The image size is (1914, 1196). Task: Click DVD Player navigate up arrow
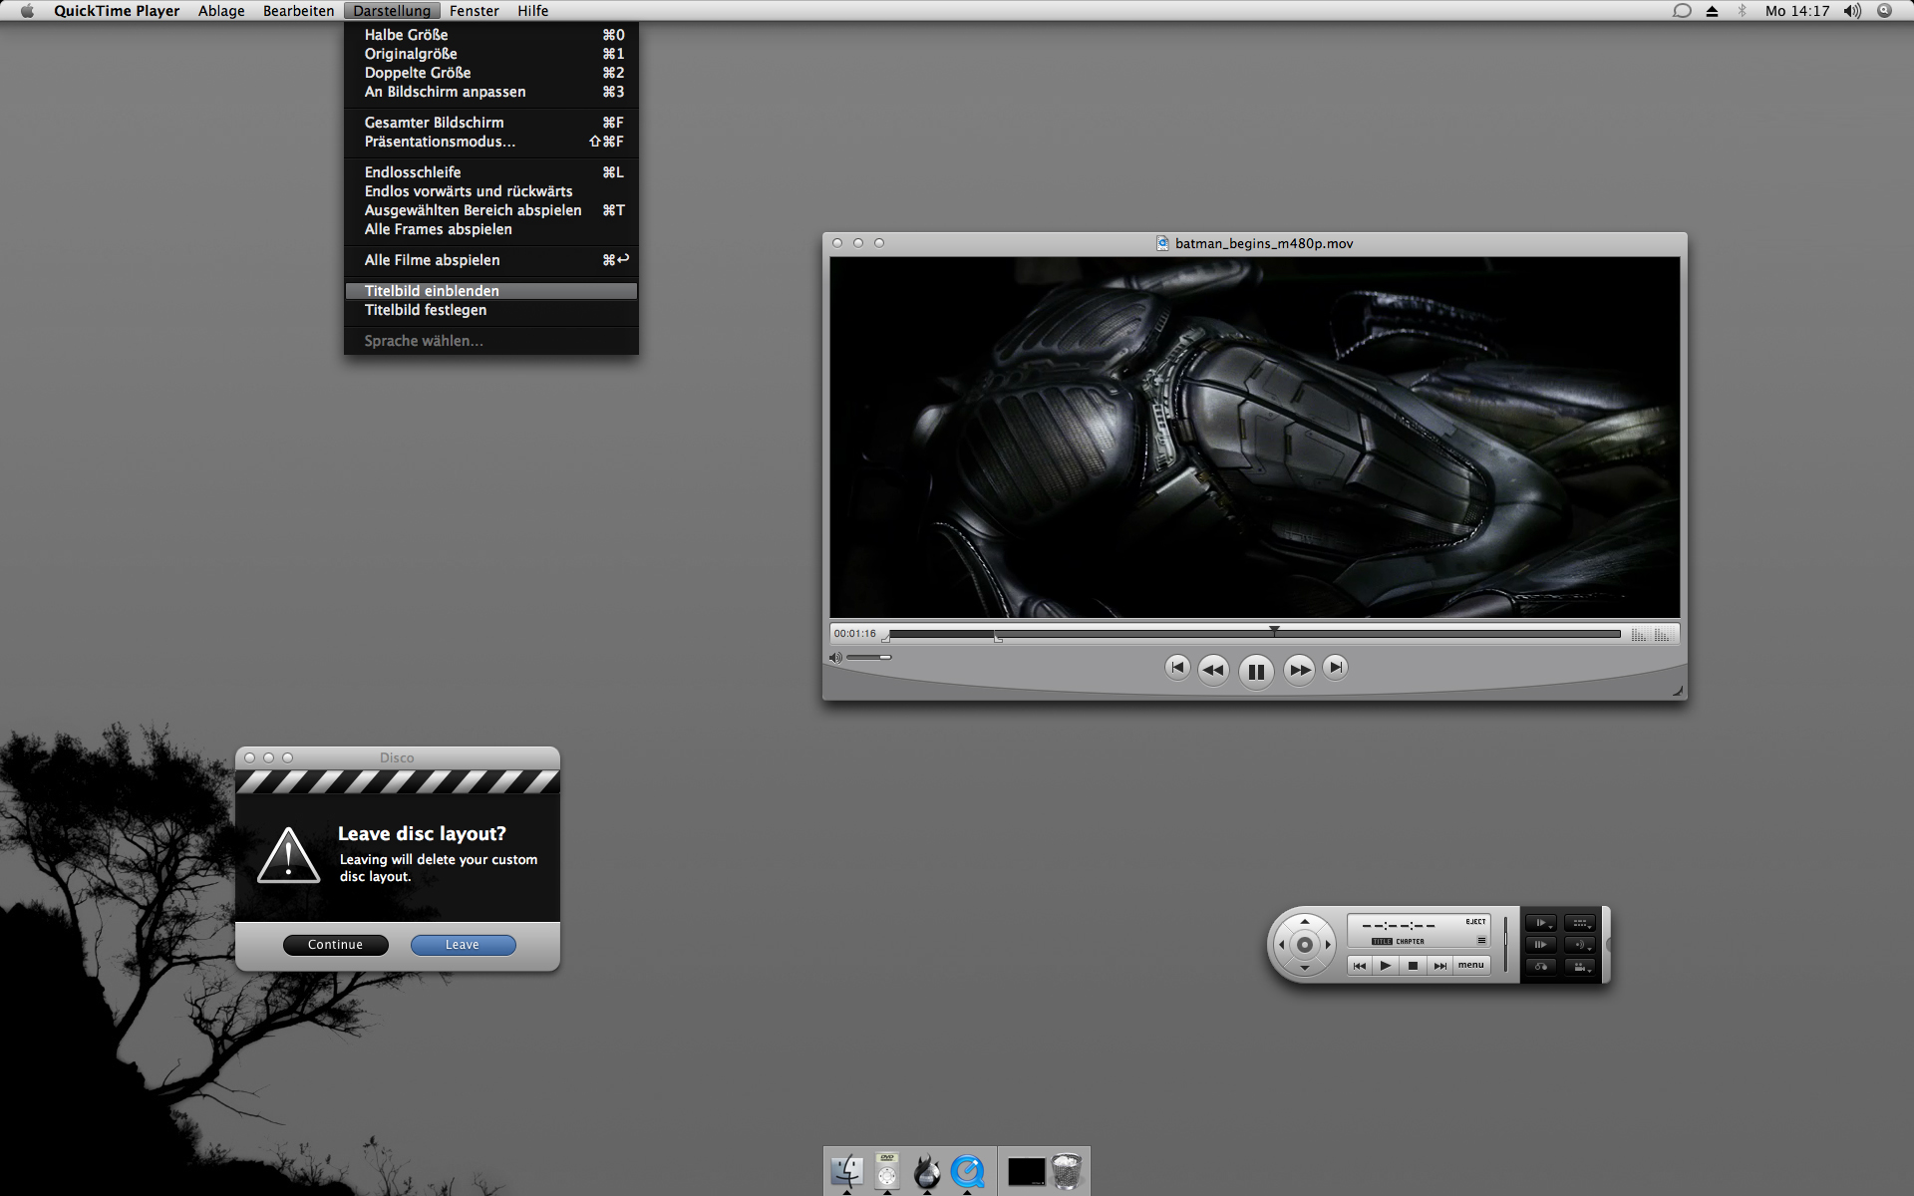coord(1304,922)
